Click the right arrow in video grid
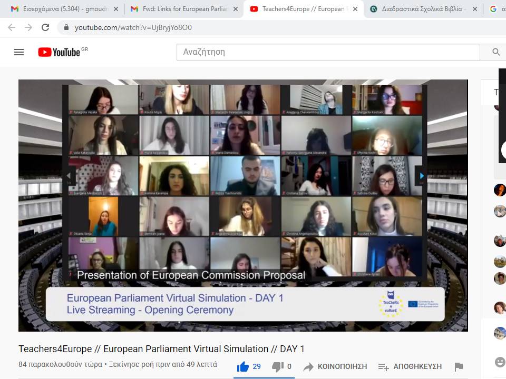 click(421, 176)
